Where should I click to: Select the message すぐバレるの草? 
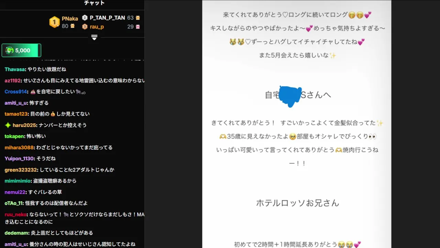pyautogui.click(x=44, y=192)
